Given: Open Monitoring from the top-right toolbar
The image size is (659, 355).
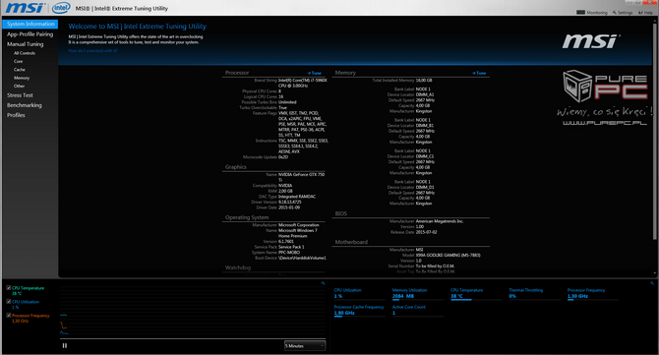Looking at the screenshot, I should point(592,13).
